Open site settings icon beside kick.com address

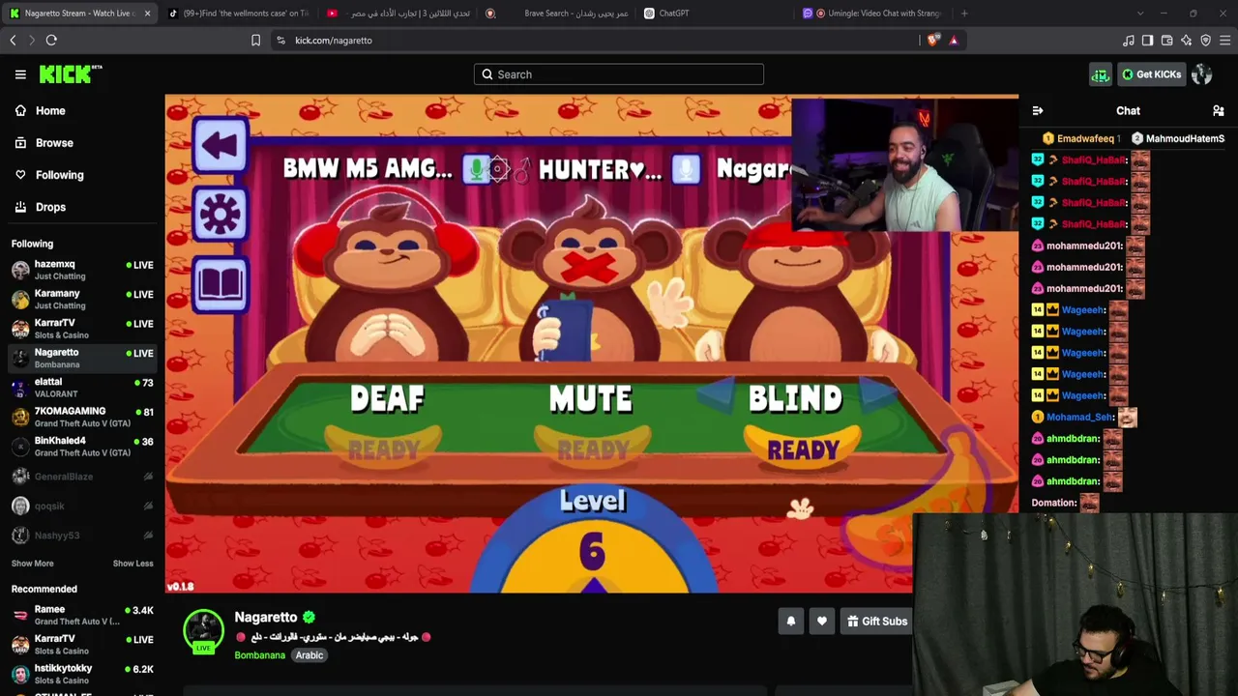click(x=280, y=40)
